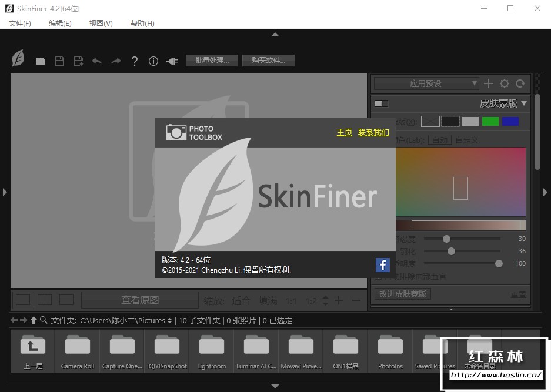Click the plugin plug icon in the toolbar

(x=172, y=62)
